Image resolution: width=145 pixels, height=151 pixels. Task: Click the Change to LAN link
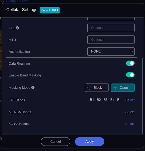click(x=17, y=1)
